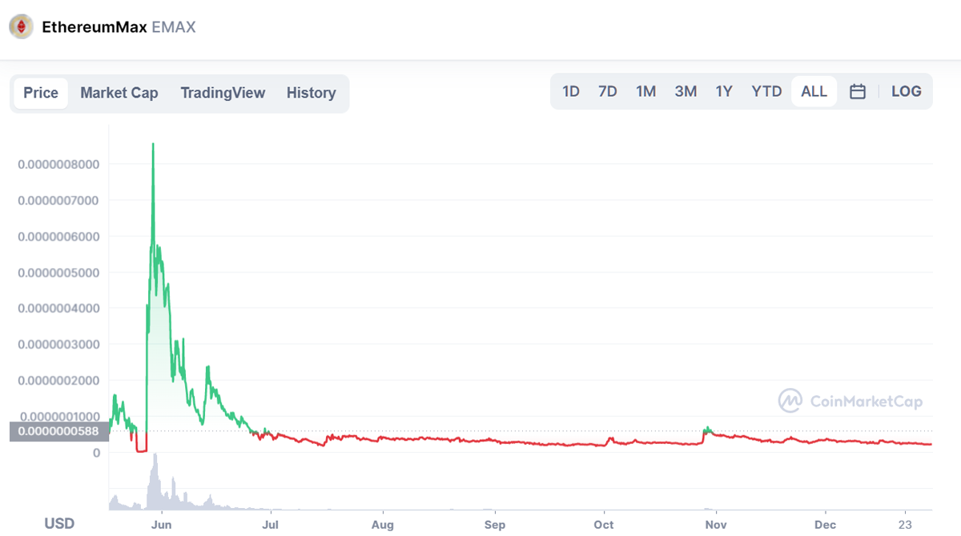This screenshot has height=536, width=961.
Task: Click the EthereumMax coin name
Action: point(94,27)
